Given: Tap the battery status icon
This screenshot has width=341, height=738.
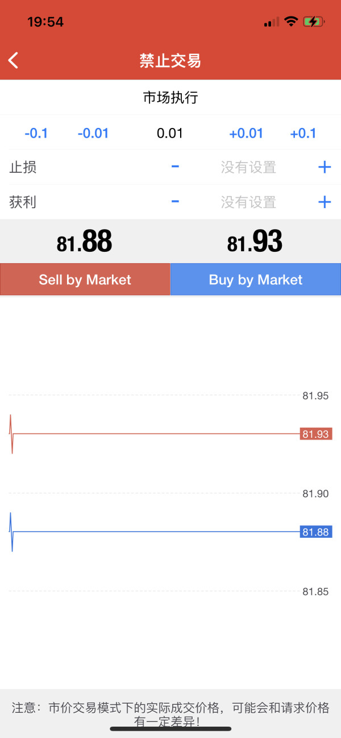Looking at the screenshot, I should tap(313, 22).
